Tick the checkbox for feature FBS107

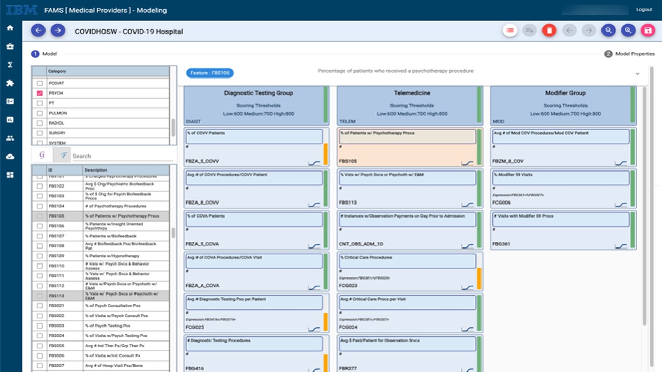[39, 236]
